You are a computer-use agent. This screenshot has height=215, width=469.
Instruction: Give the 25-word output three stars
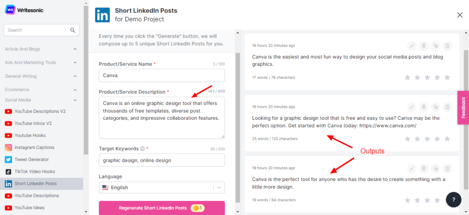(x=427, y=138)
